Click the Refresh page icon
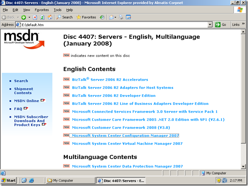Viewport: 248px width, 186px height. coord(42,17)
